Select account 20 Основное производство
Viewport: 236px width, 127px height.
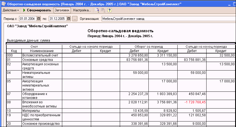click(41, 124)
